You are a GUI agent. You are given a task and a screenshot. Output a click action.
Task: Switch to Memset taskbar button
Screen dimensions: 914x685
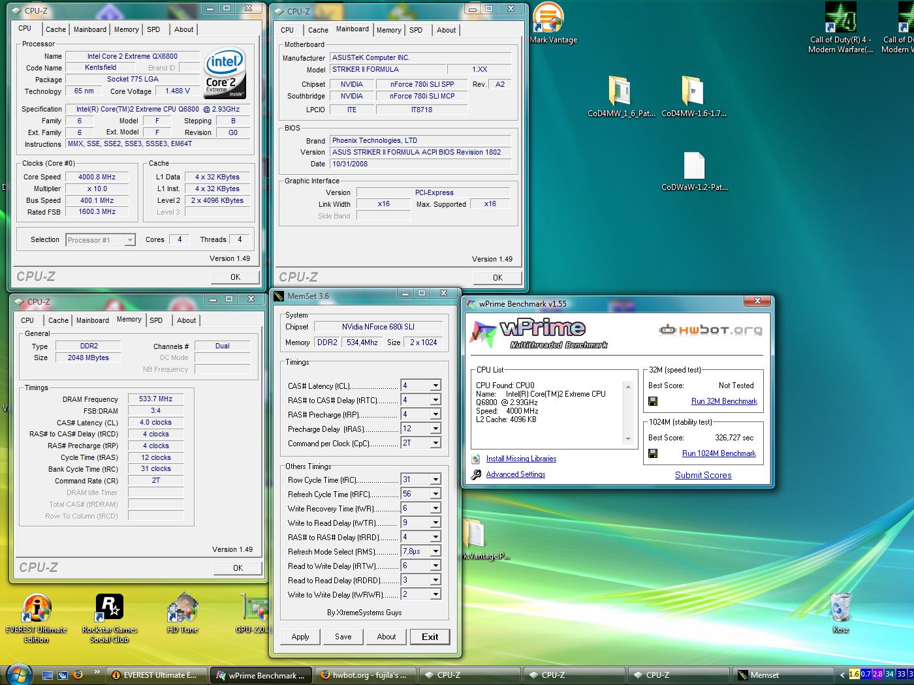coord(783,675)
